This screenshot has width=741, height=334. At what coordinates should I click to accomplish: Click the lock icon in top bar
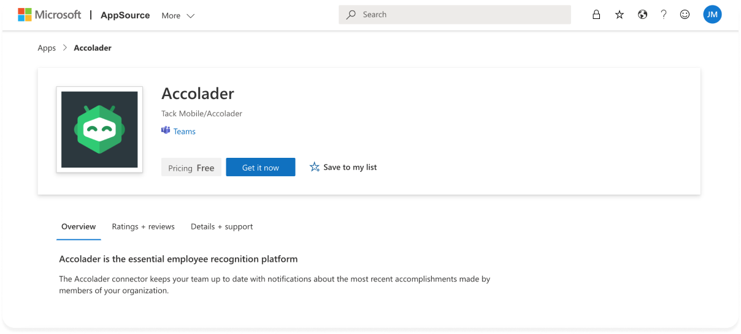tap(596, 15)
